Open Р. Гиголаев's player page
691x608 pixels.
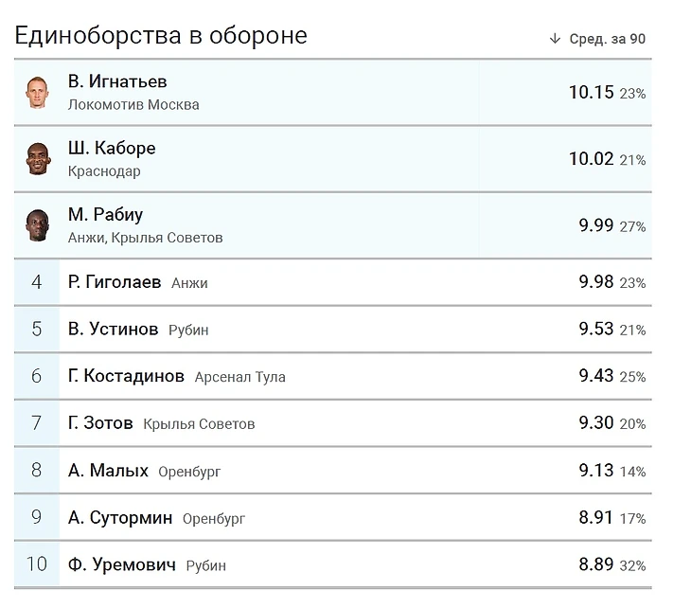tap(115, 282)
